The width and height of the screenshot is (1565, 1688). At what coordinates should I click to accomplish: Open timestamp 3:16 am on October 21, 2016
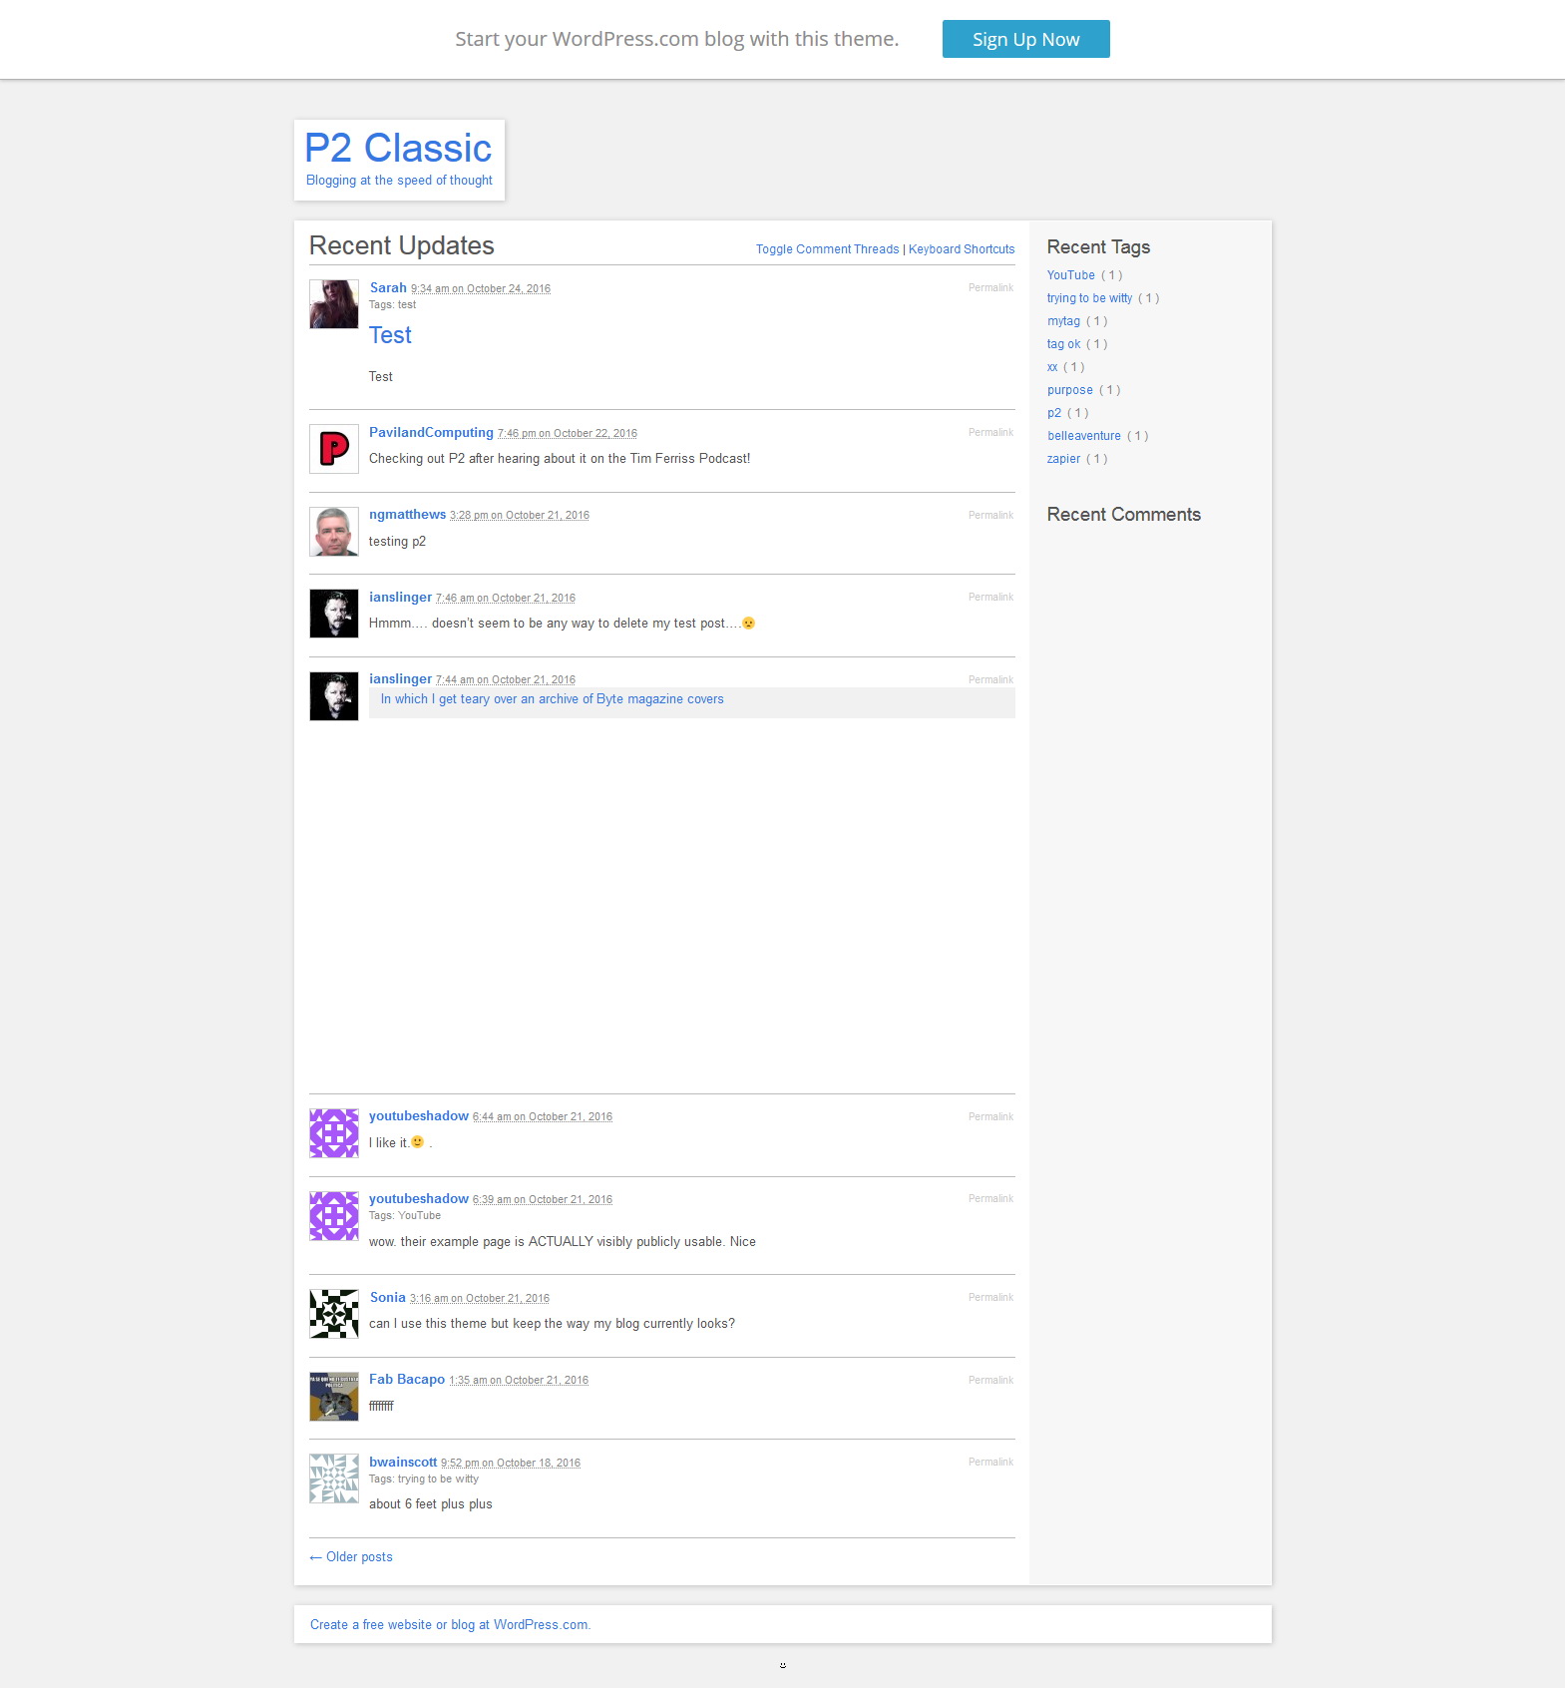(x=480, y=1298)
